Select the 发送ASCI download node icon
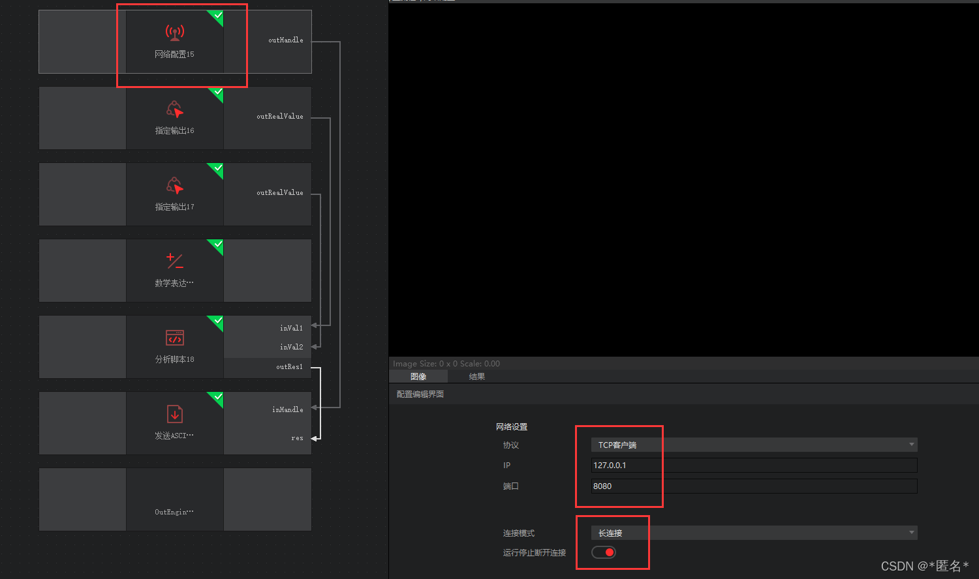The image size is (979, 579). coord(174,414)
